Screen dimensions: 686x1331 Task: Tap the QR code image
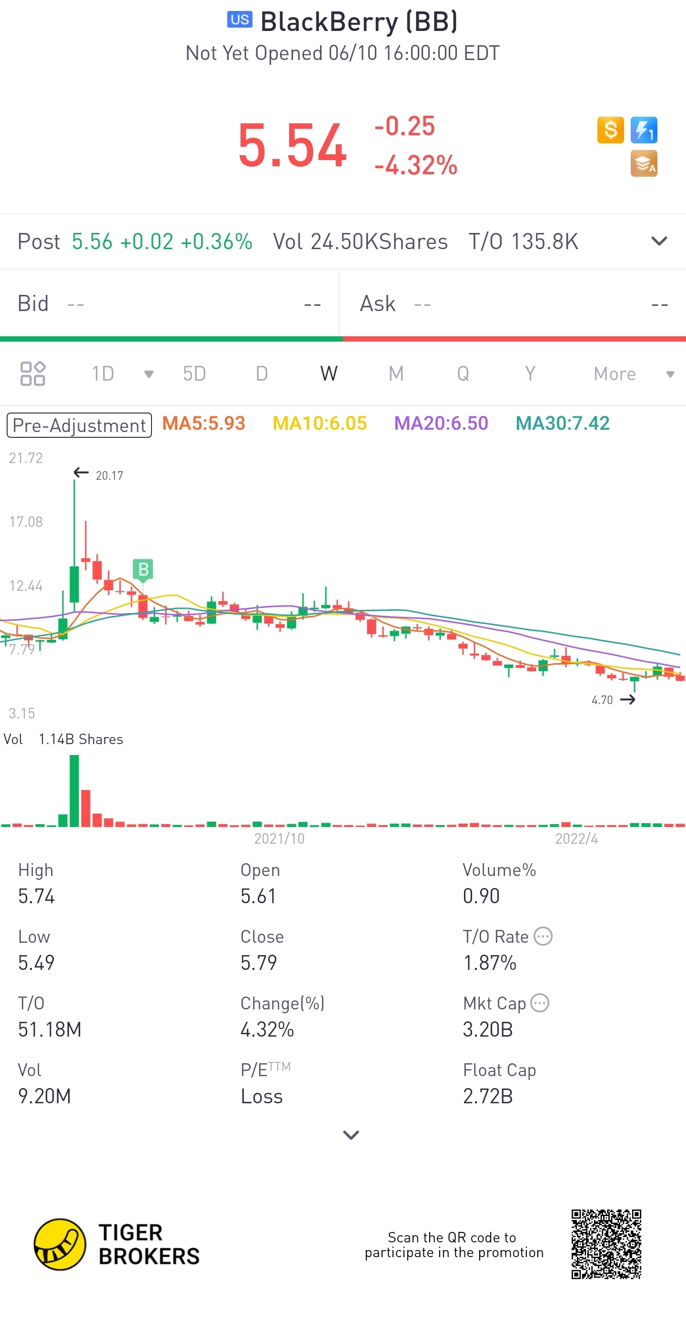(x=606, y=1244)
